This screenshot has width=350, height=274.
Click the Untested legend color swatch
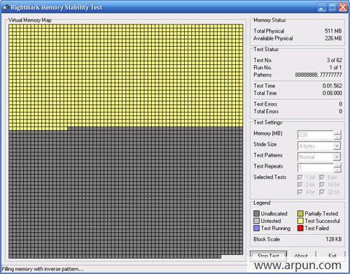click(x=256, y=221)
